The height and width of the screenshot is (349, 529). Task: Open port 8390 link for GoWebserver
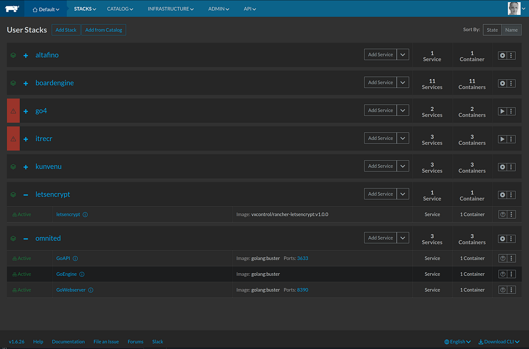(303, 290)
